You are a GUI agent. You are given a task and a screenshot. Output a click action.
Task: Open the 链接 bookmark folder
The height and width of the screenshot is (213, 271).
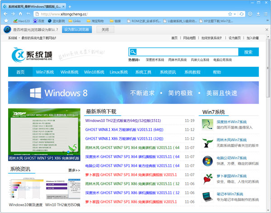pyautogui.click(x=115, y=21)
